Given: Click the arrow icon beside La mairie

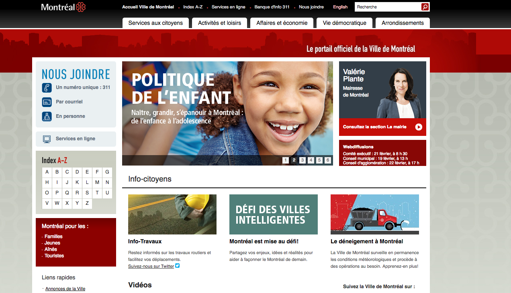Looking at the screenshot, I should click(419, 127).
